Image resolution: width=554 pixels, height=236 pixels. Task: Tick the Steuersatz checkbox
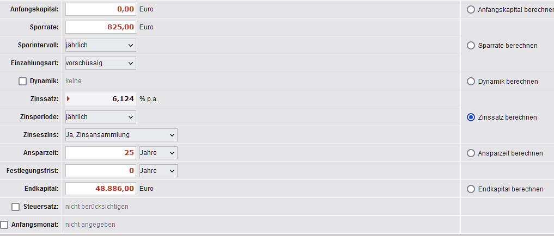16,207
